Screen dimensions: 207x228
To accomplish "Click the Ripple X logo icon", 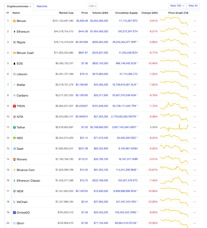I will tap(14, 42).
